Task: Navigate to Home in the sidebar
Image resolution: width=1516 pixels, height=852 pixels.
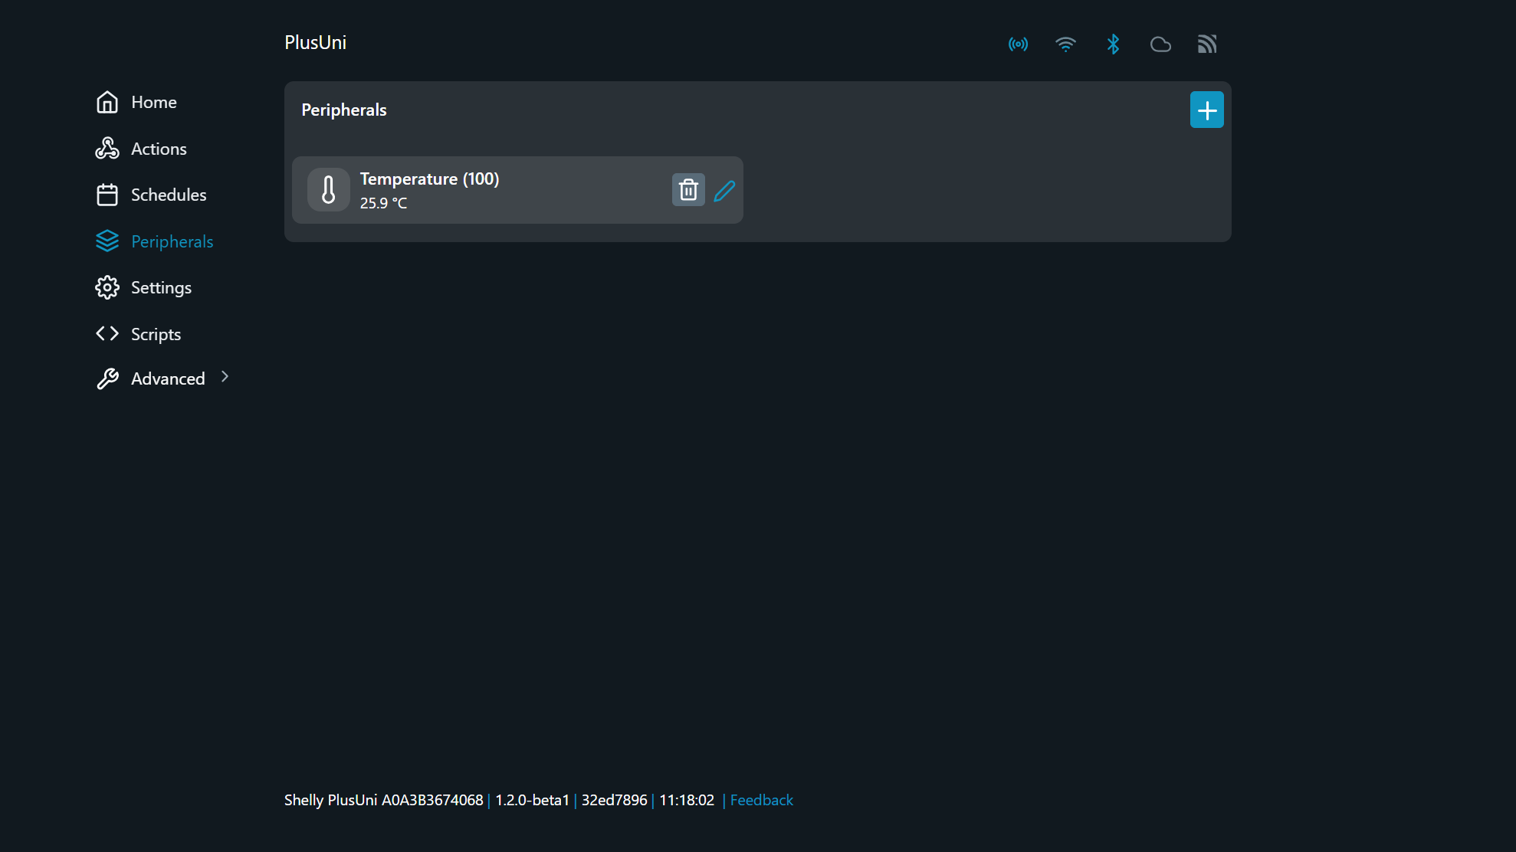Action: 153,102
